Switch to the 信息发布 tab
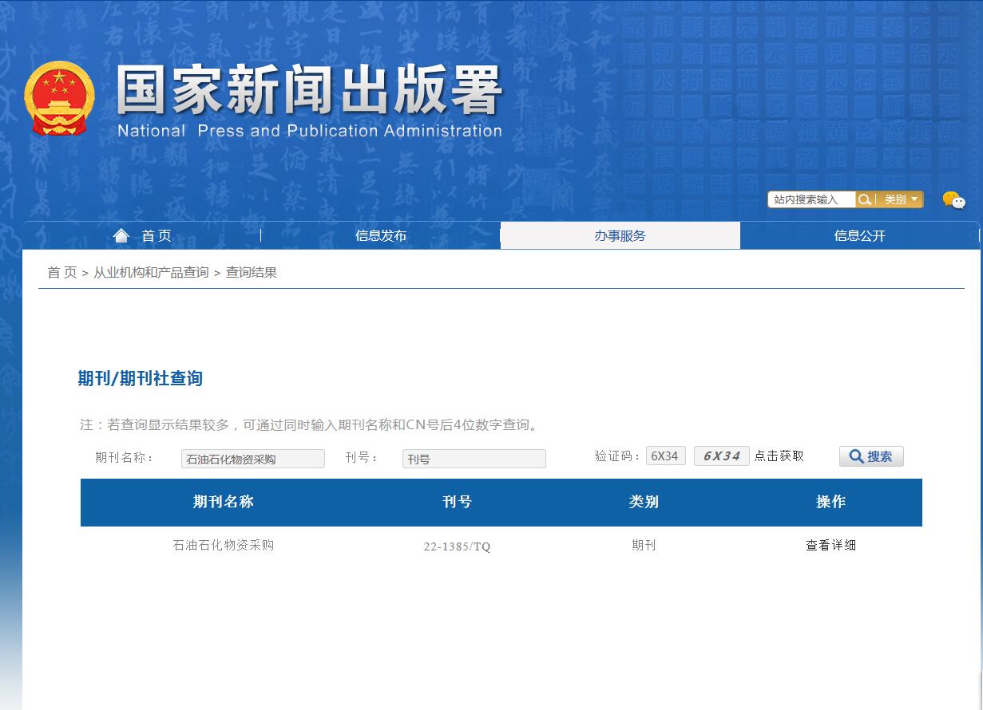Image resolution: width=983 pixels, height=710 pixels. (381, 235)
